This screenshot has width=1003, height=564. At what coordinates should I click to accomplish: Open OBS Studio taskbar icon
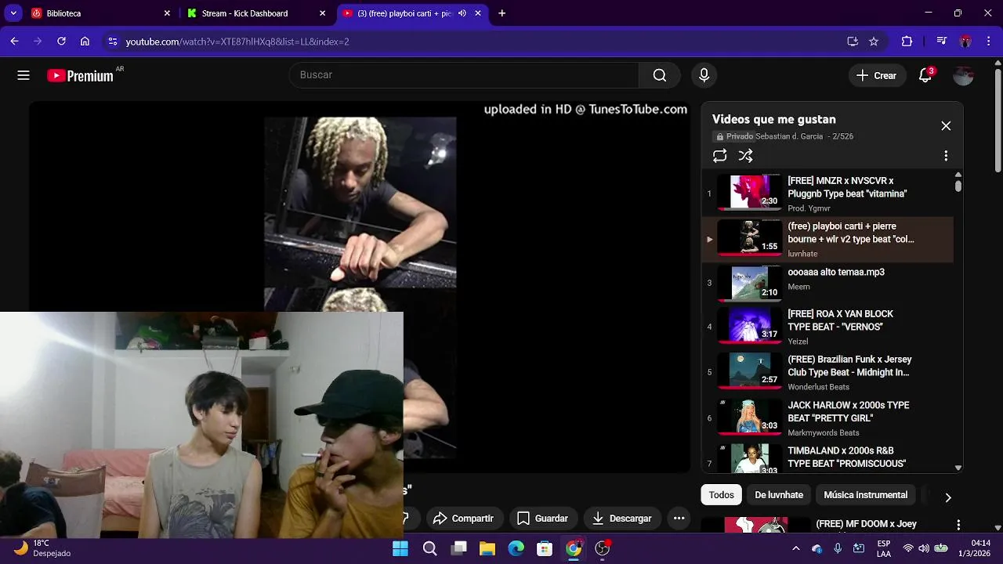tap(602, 548)
